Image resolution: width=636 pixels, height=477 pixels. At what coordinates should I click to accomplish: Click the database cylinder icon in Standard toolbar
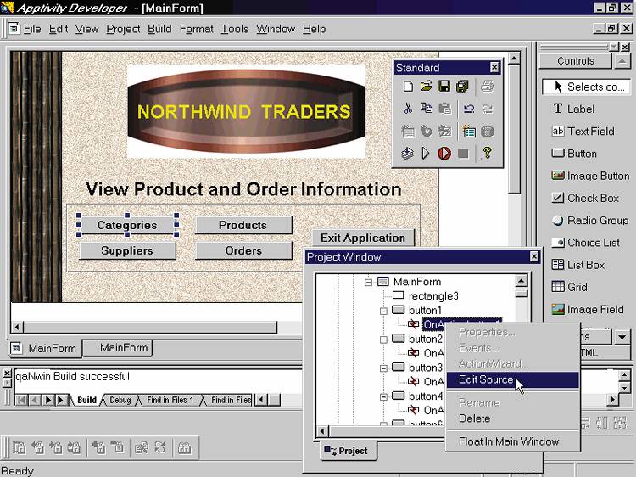tap(487, 131)
